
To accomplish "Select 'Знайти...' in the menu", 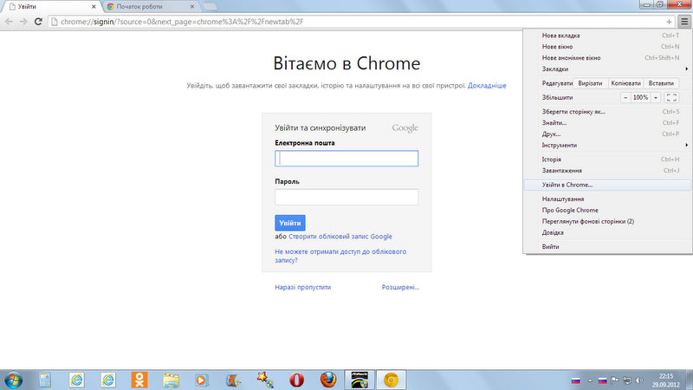I will click(x=608, y=123).
